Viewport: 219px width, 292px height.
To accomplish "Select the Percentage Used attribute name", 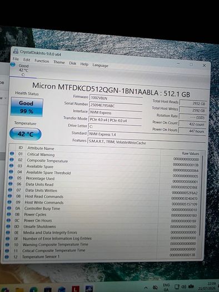I will (40, 178).
